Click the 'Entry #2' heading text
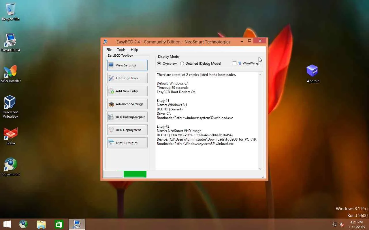The width and height of the screenshot is (369, 230). pyautogui.click(x=163, y=126)
